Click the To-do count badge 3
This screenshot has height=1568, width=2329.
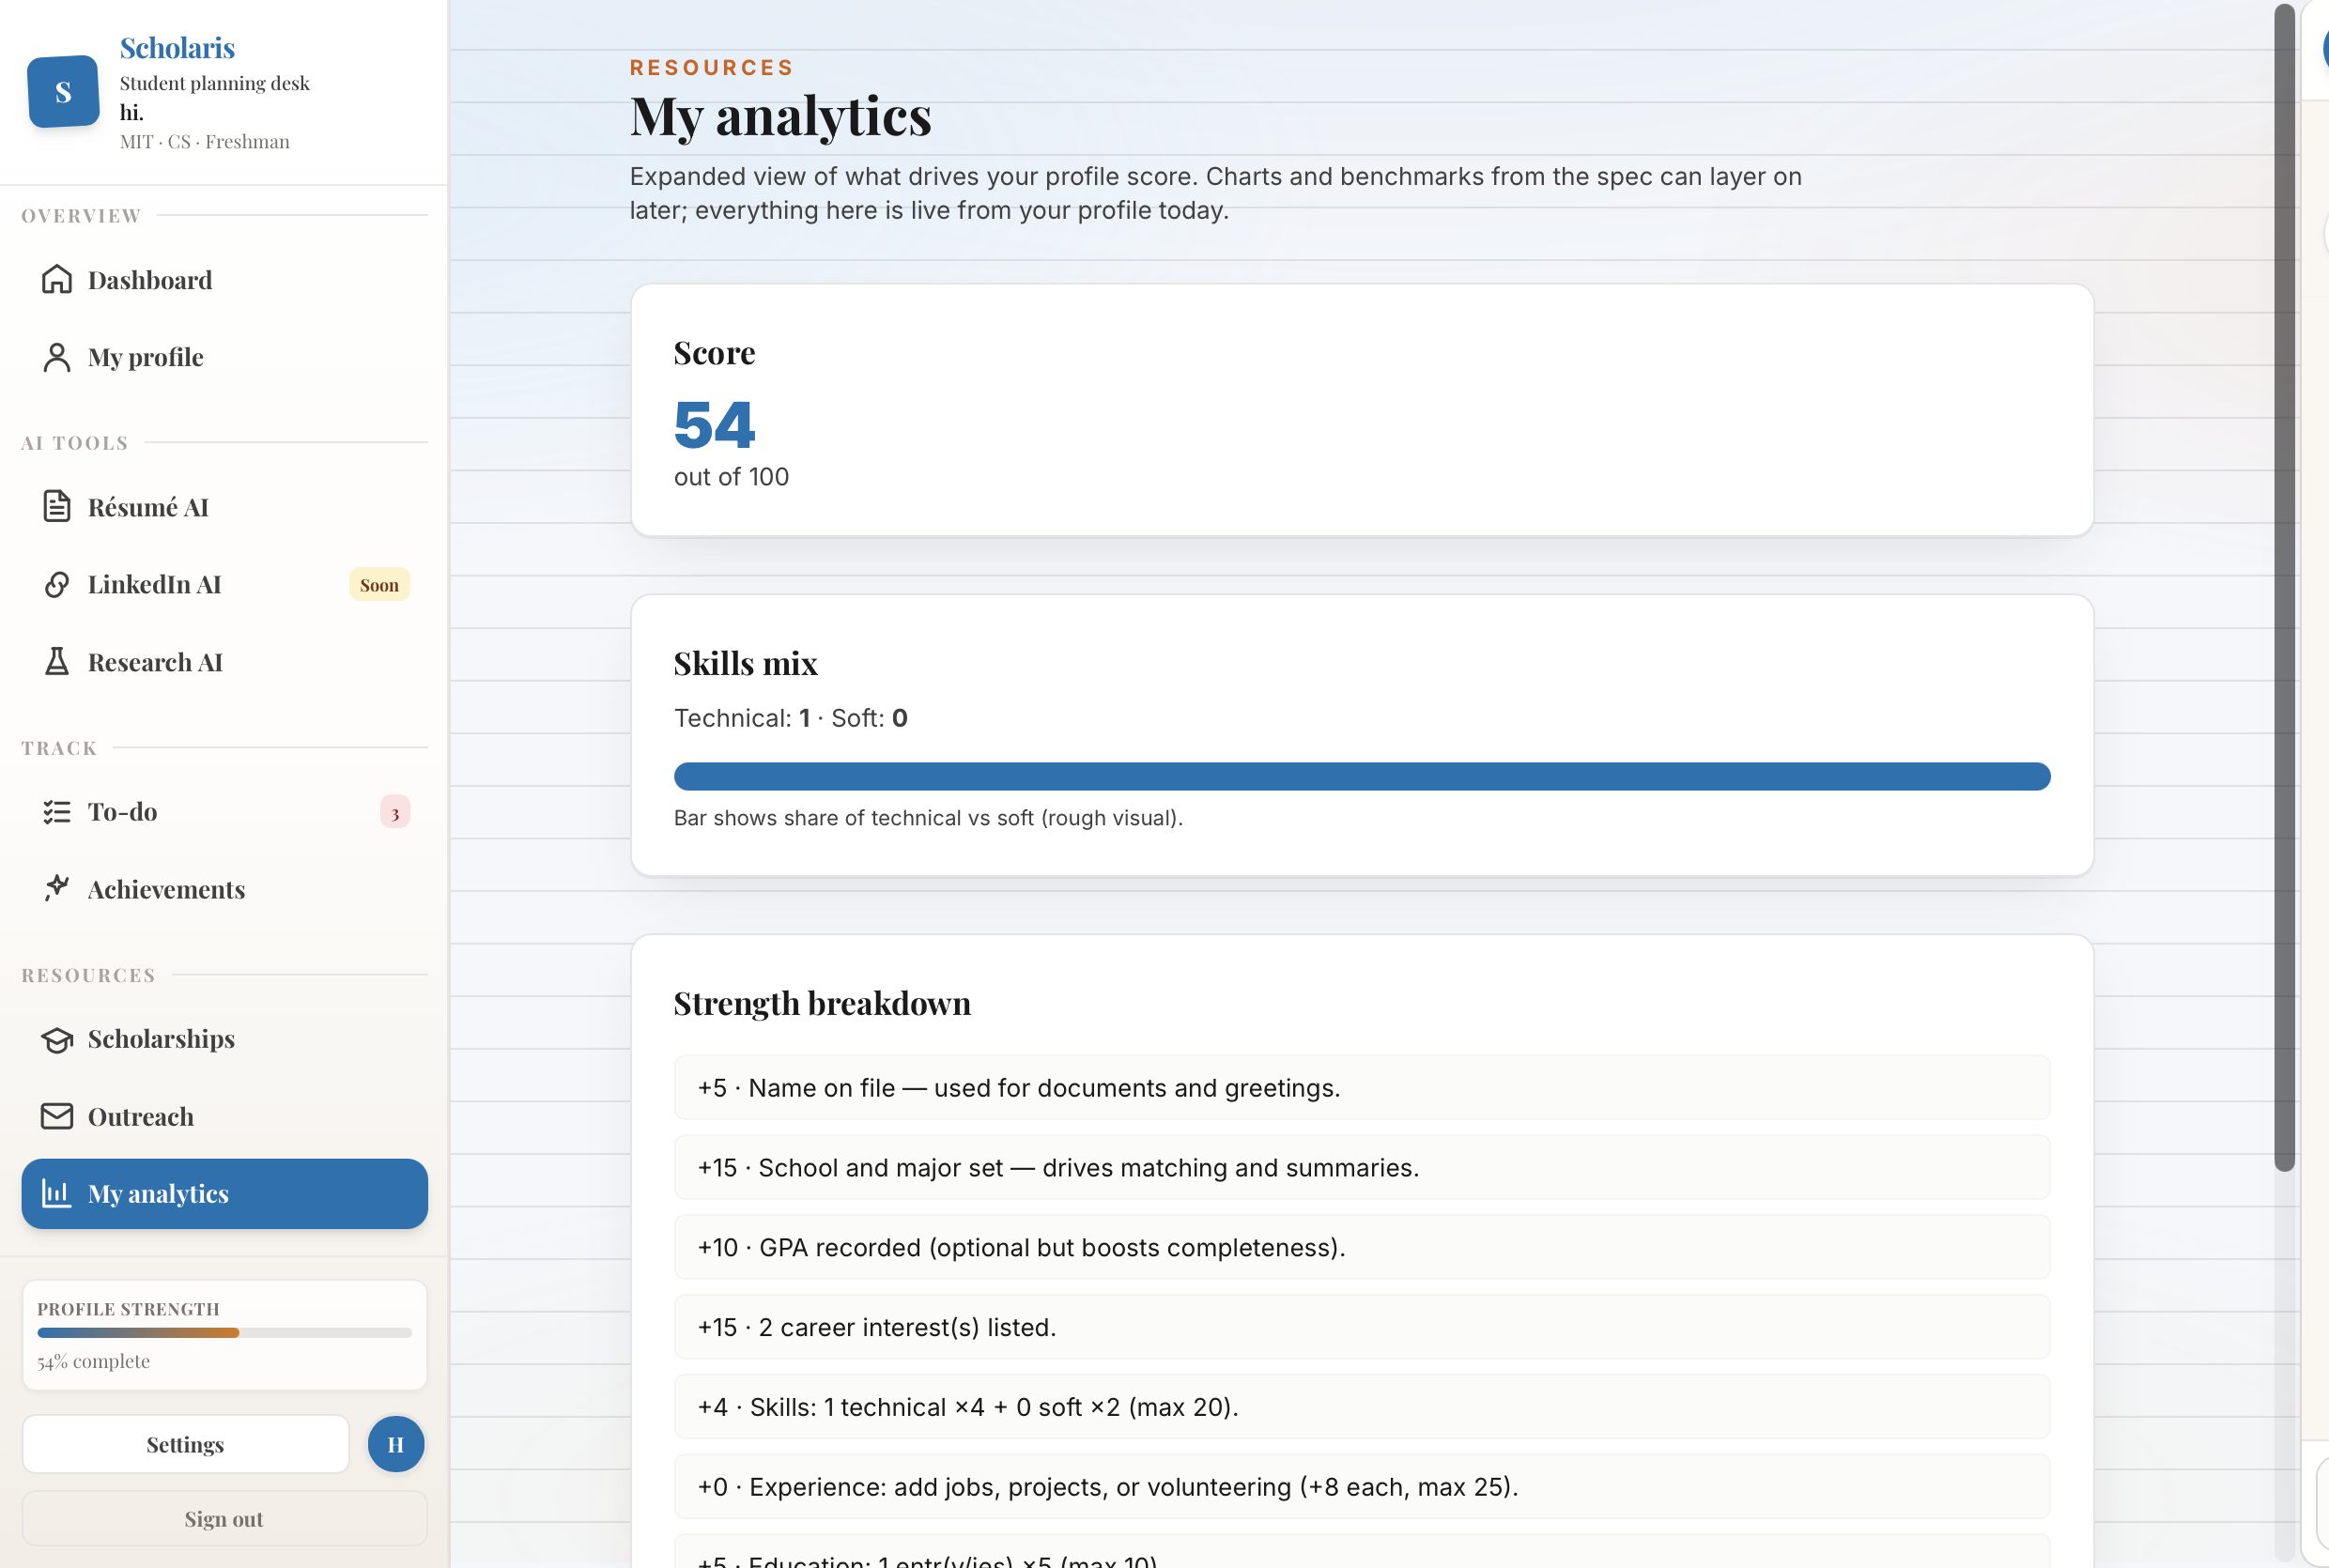395,812
